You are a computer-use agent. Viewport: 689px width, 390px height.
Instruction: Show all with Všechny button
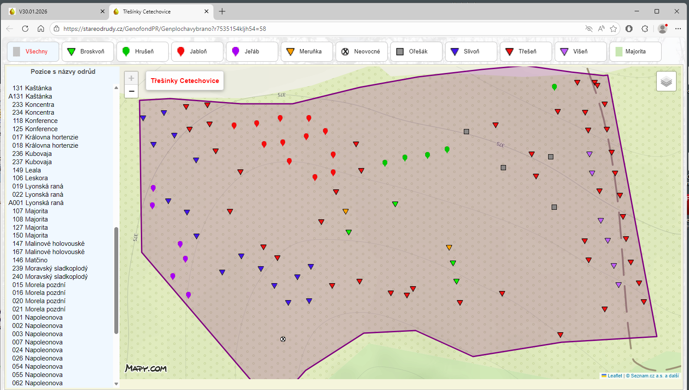point(33,52)
